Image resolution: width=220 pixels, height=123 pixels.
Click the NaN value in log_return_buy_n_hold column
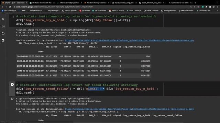148,56
